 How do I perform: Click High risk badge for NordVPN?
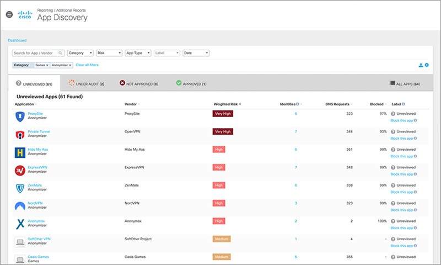click(219, 203)
